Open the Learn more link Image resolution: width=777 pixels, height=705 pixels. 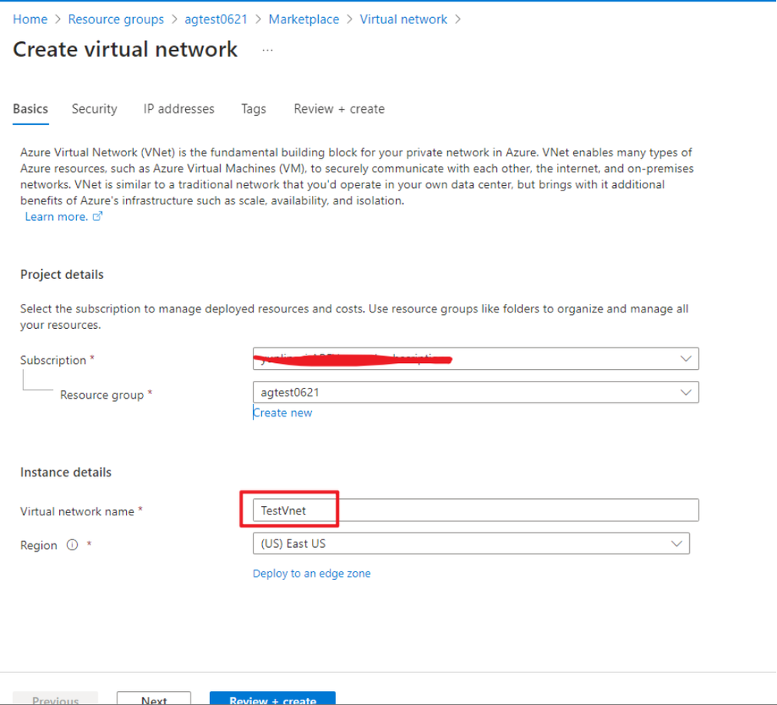[x=57, y=217]
